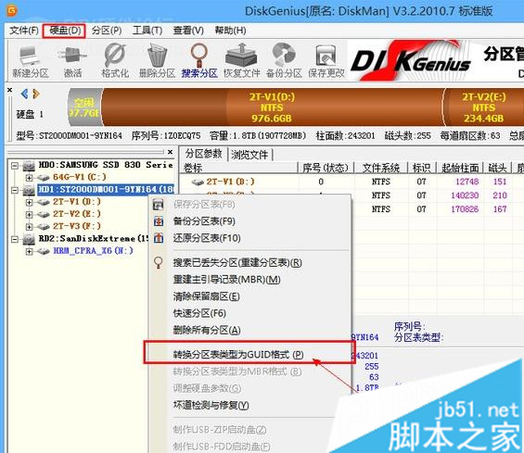Select the 2T-V1 (D:) row in partition table

[351, 182]
